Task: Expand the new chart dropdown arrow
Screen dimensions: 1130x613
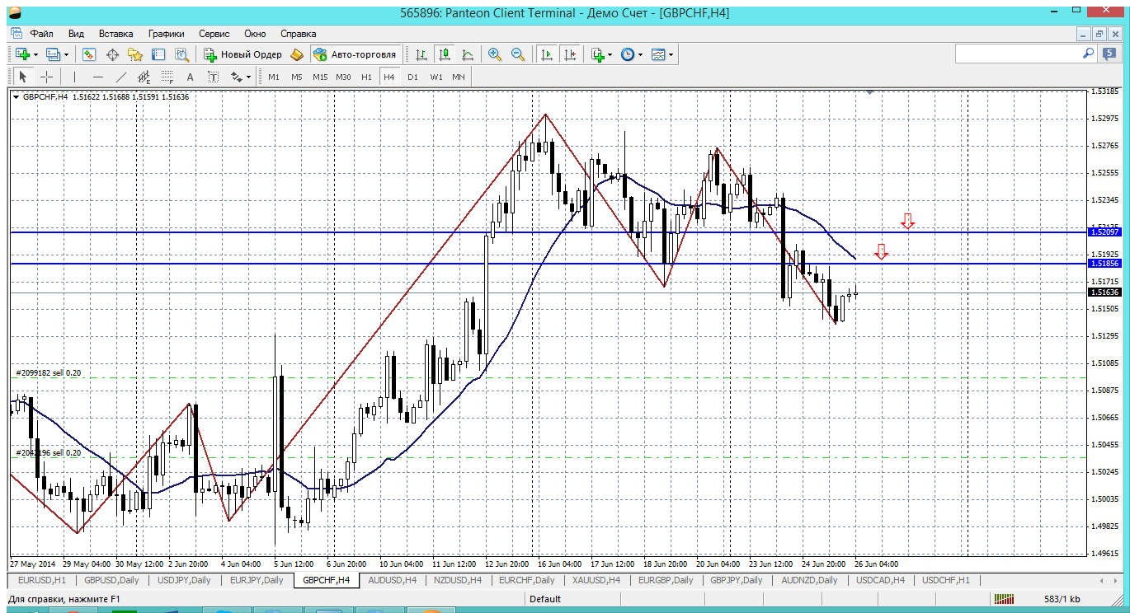Action: [35, 55]
